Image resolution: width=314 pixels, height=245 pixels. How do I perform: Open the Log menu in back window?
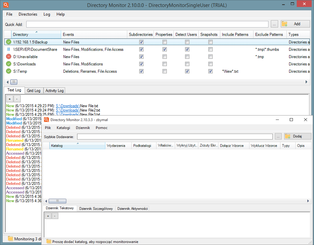point(47,14)
